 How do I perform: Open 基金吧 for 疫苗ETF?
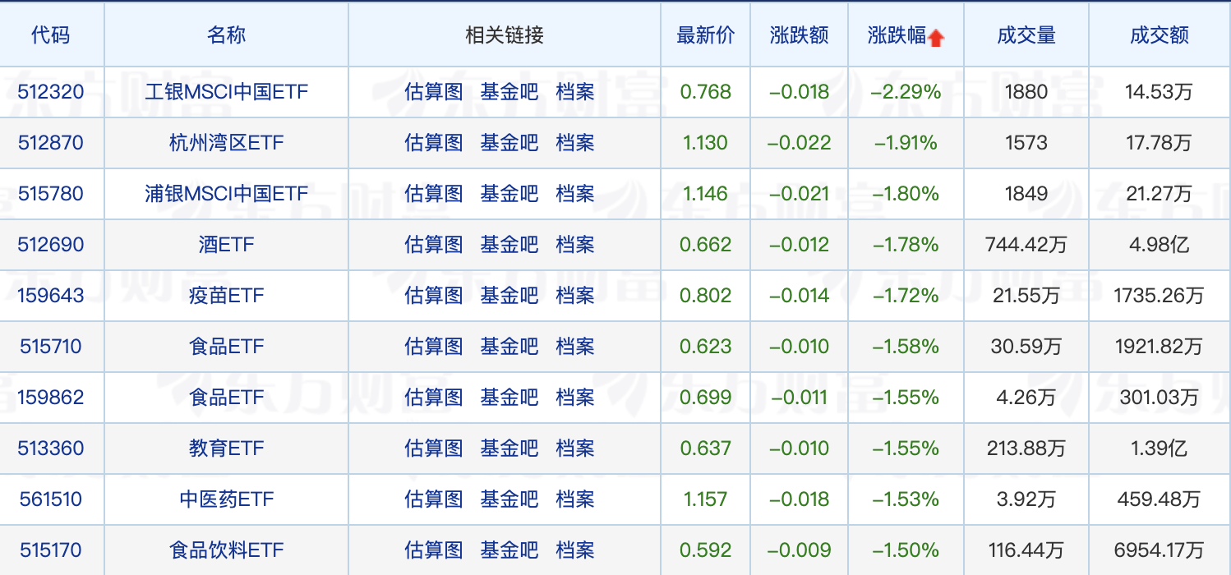509,296
